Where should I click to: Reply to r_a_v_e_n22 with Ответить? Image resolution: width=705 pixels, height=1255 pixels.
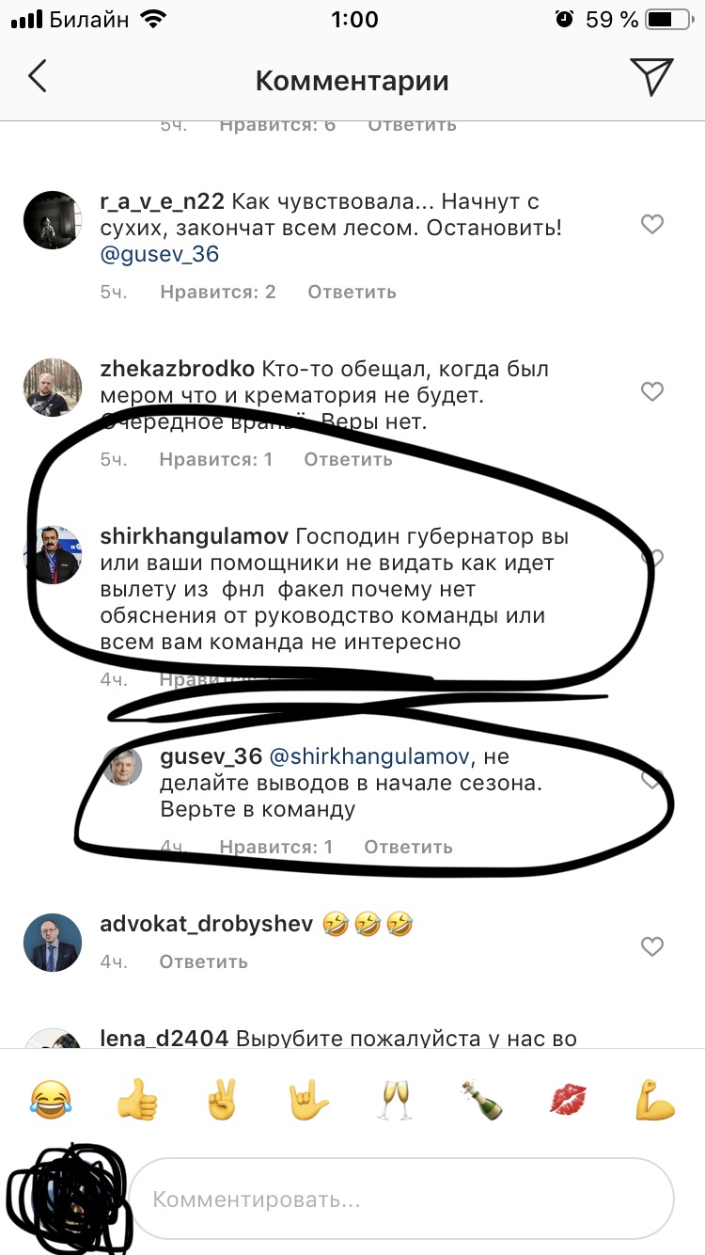[x=352, y=292]
